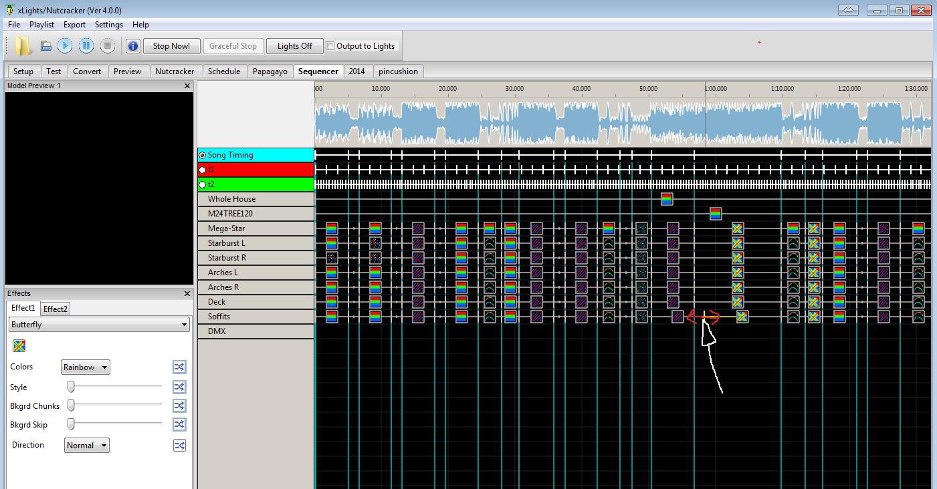Viewport: 937px width, 489px height.
Task: Select the Effect1 tab
Action: [x=23, y=308]
